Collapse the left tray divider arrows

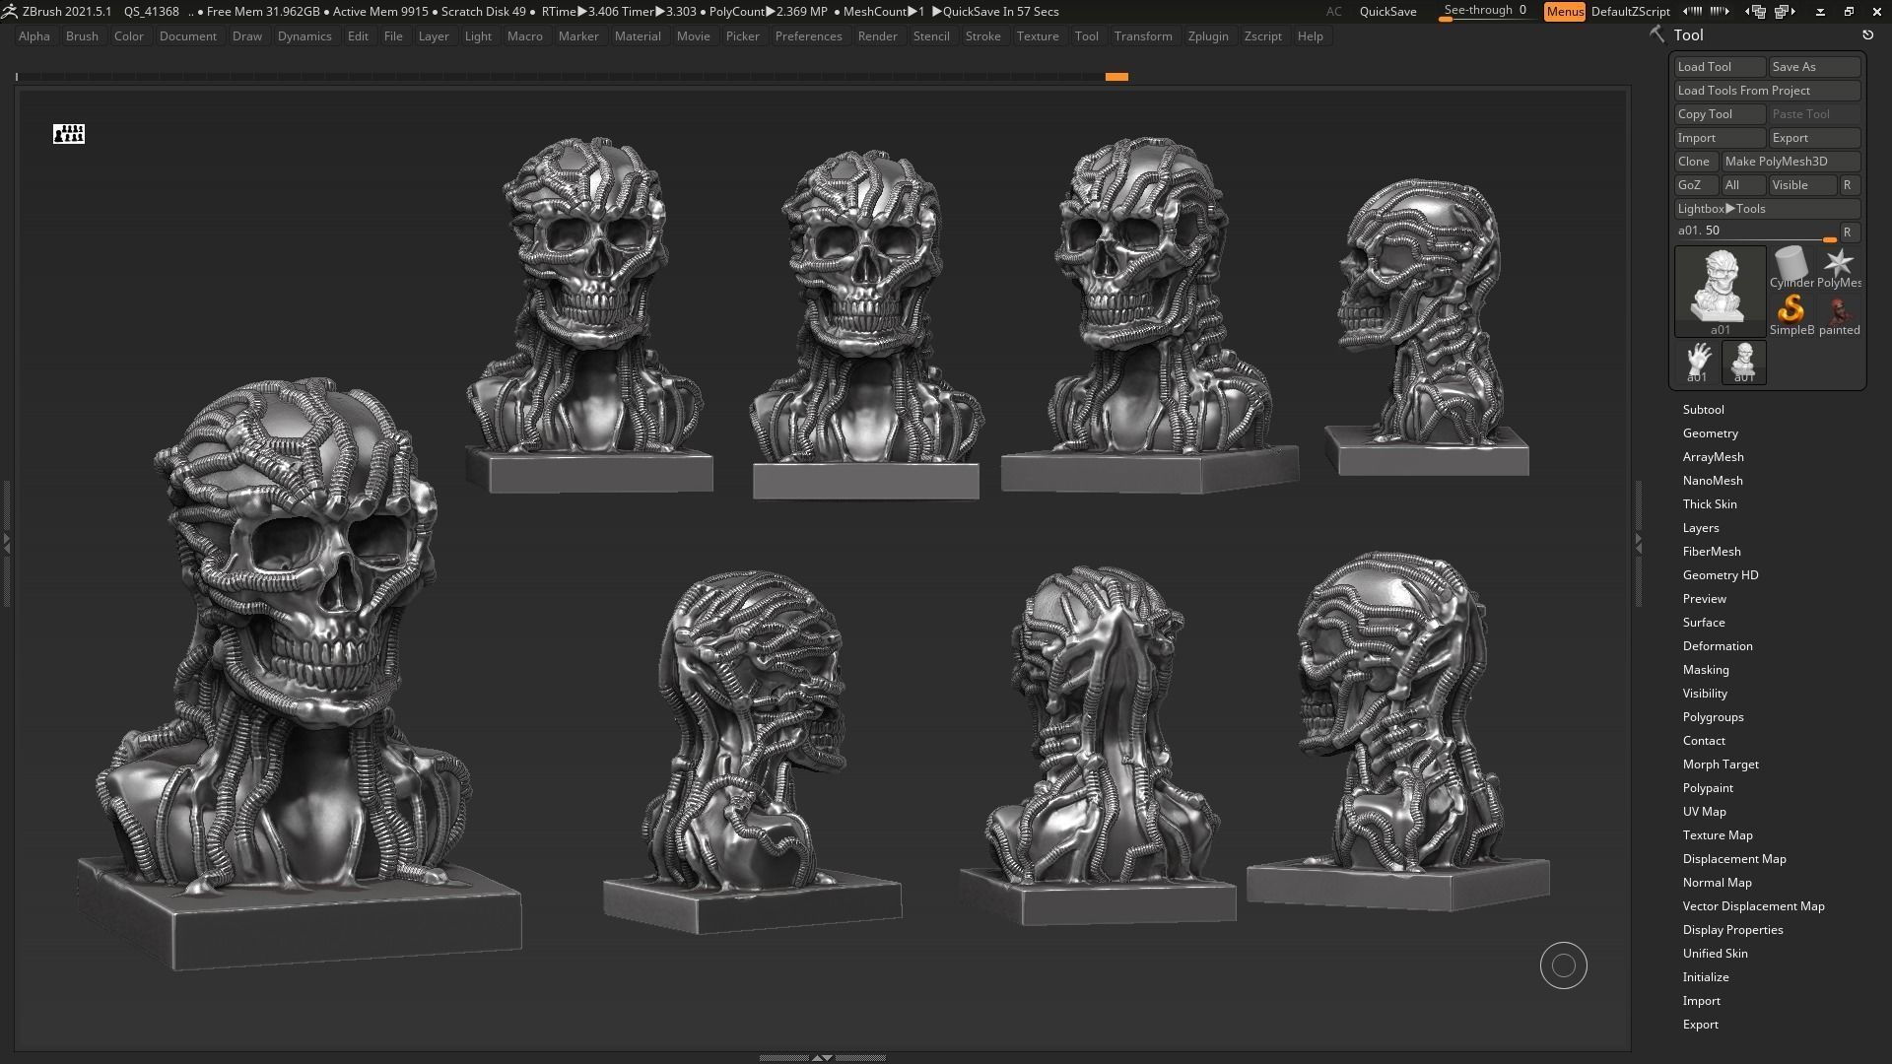click(6, 543)
